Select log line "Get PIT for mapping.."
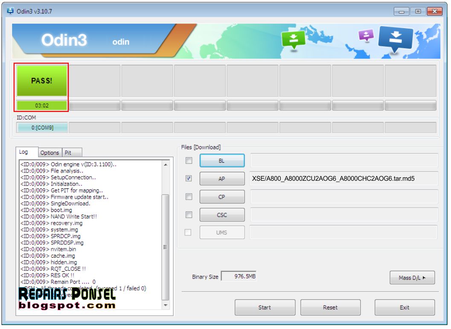The image size is (451, 329). [61, 191]
